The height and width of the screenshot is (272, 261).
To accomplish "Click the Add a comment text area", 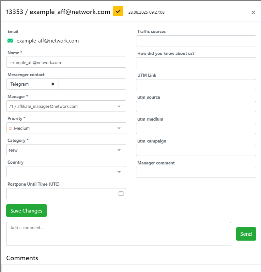I will pos(118,234).
